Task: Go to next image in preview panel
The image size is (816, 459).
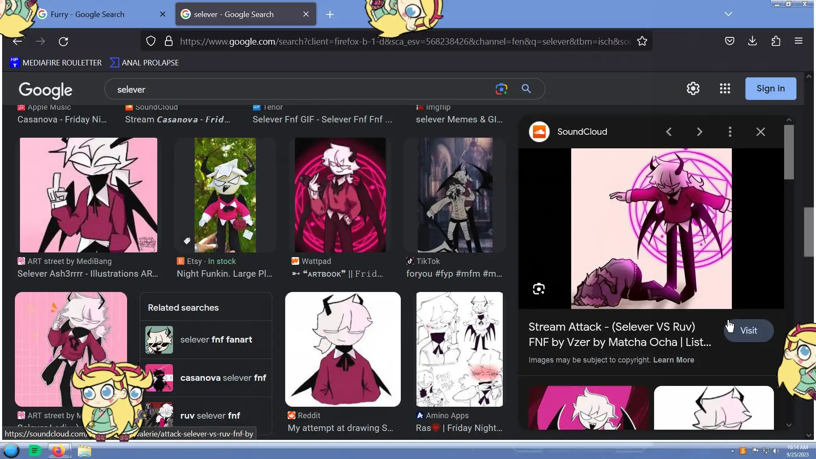Action: [699, 132]
